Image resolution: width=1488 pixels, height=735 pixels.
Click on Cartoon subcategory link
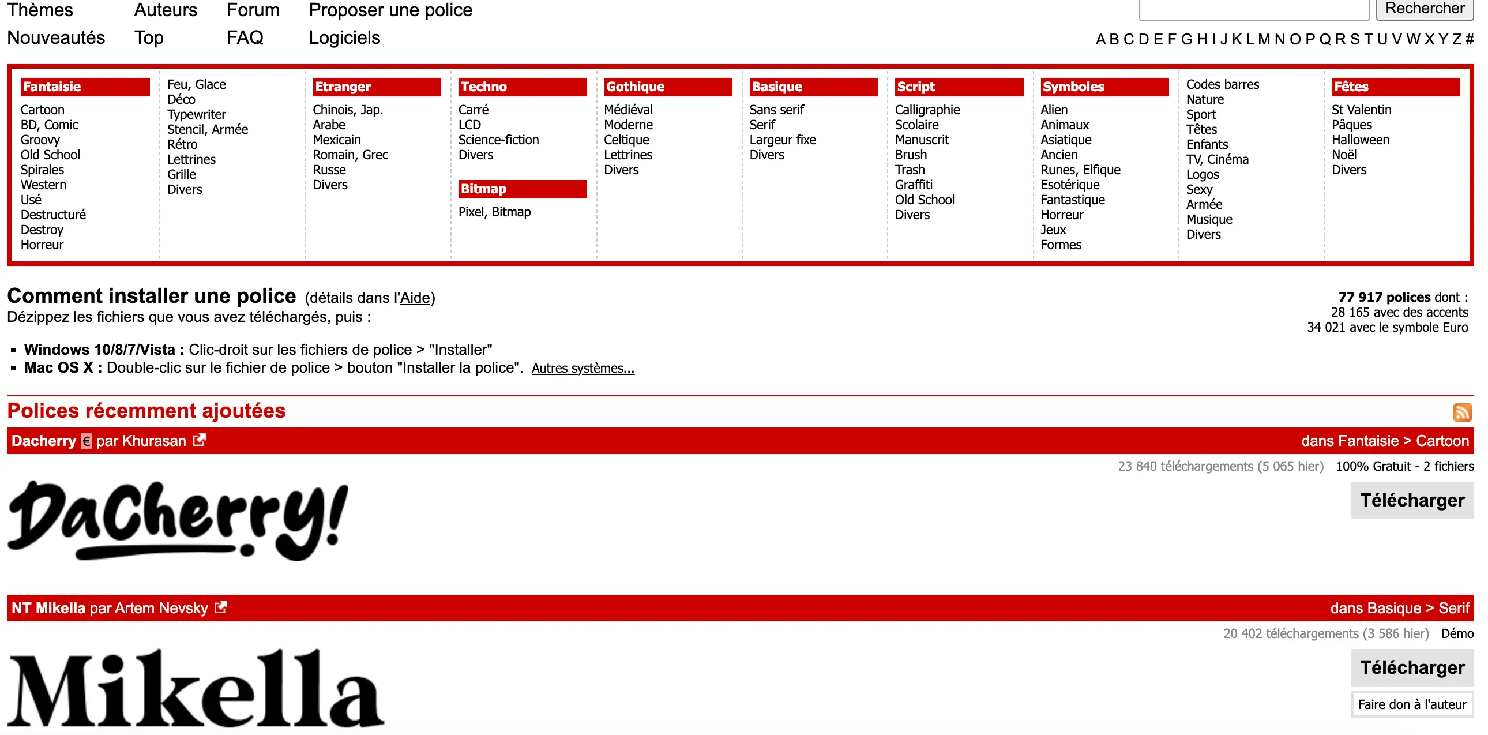(43, 108)
